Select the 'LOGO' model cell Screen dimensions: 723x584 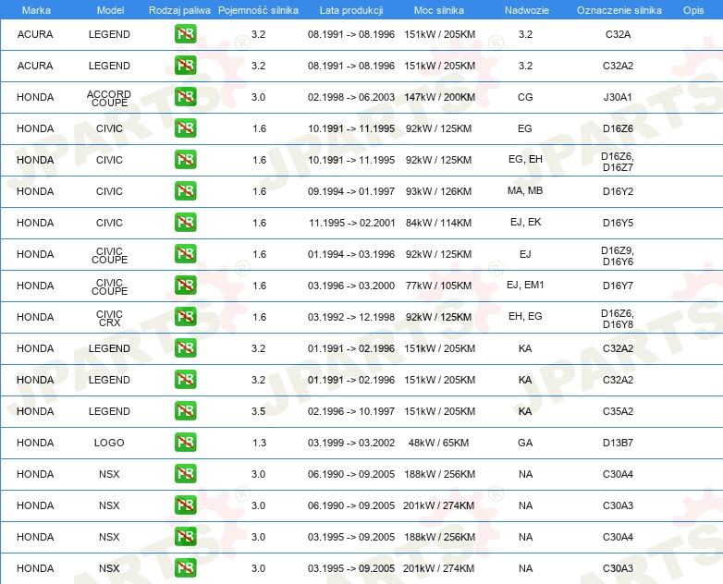(109, 443)
